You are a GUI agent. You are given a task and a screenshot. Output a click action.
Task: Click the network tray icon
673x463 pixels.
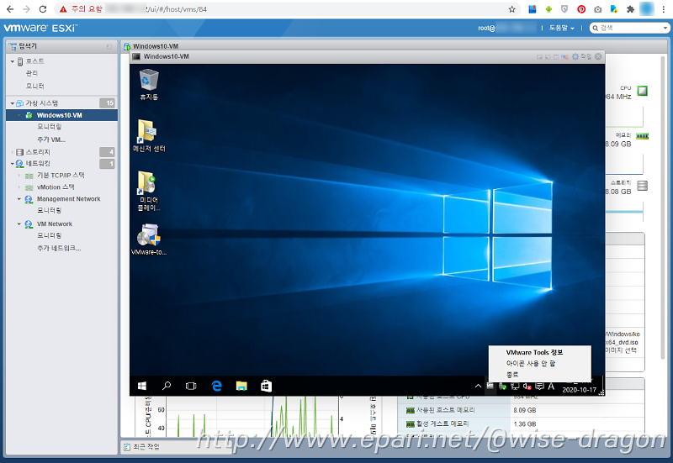pyautogui.click(x=515, y=387)
